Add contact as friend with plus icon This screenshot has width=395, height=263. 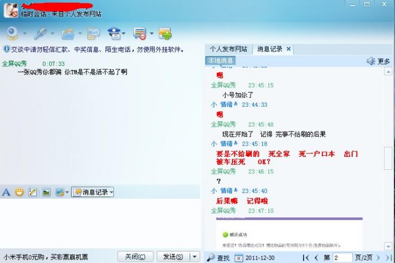point(165,33)
